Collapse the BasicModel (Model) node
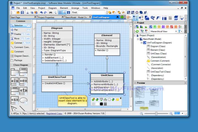198x132 pixels. [138, 39]
